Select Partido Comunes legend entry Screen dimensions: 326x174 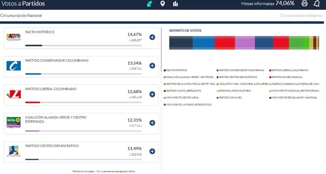229,97
